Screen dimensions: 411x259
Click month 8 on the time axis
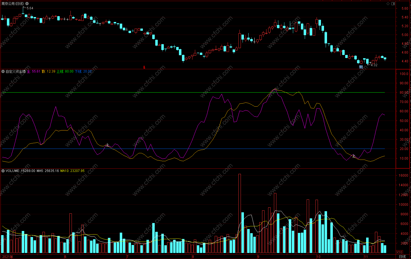[193, 257]
